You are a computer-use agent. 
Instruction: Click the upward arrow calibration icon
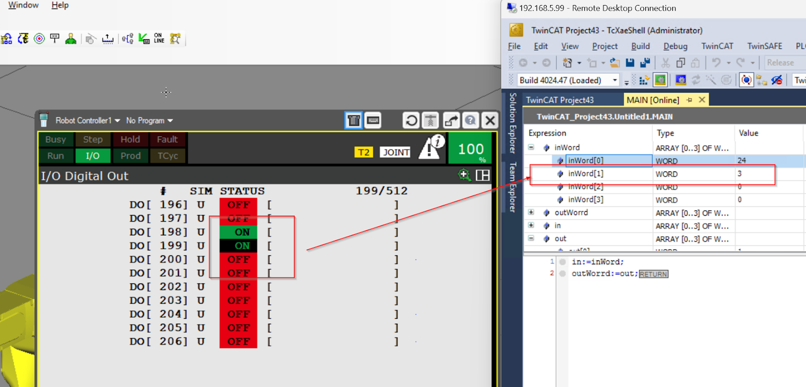click(108, 39)
